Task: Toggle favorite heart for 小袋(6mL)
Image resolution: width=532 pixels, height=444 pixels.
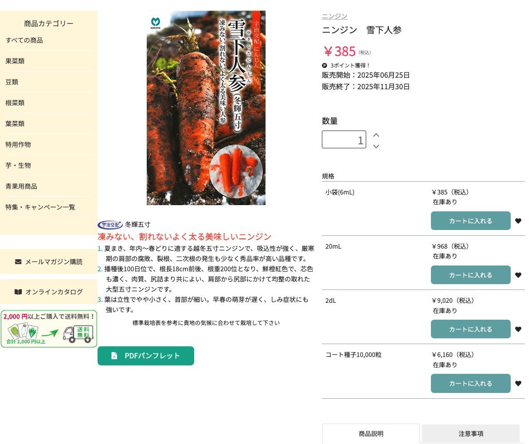Action: coord(518,221)
